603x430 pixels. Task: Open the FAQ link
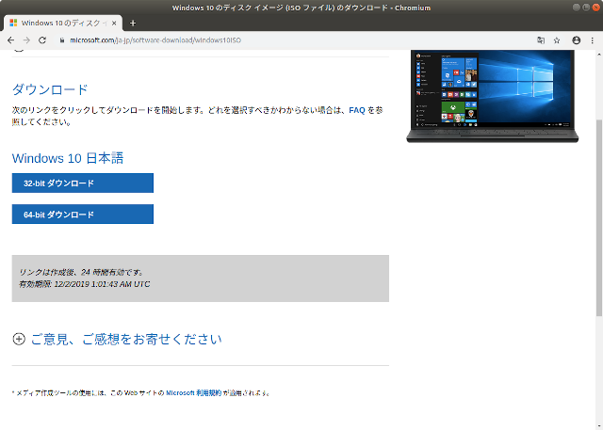tap(357, 110)
